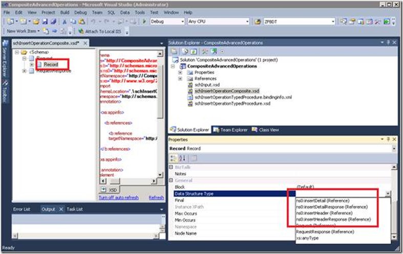The image size is (403, 254).
Task: Collapse the General property category
Action: pyautogui.click(x=171, y=180)
